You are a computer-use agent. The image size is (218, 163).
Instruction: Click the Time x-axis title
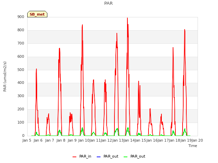tap(193, 146)
